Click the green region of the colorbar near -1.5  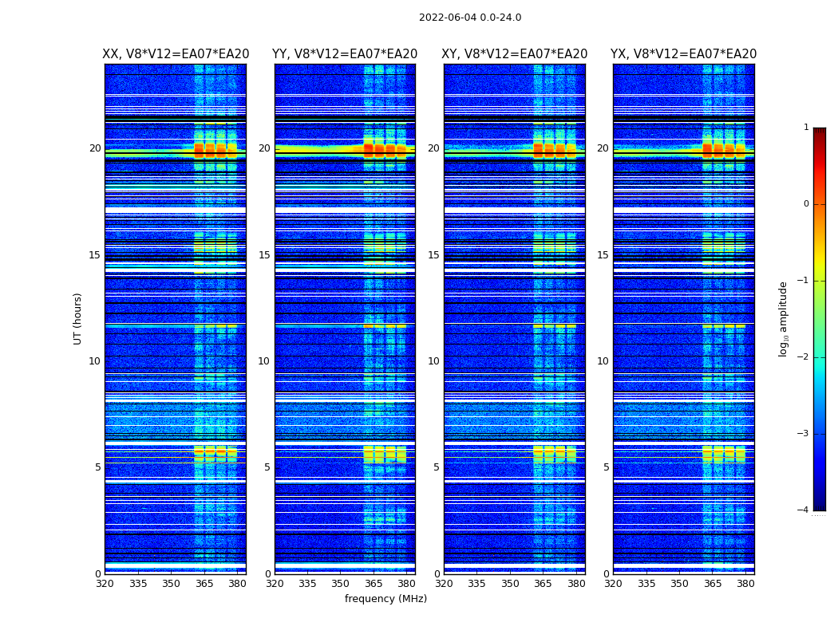820,319
